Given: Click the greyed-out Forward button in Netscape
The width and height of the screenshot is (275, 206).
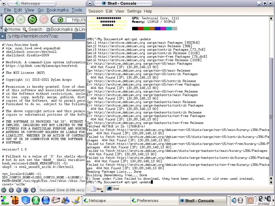Looking at the screenshot, I should 21,19.
